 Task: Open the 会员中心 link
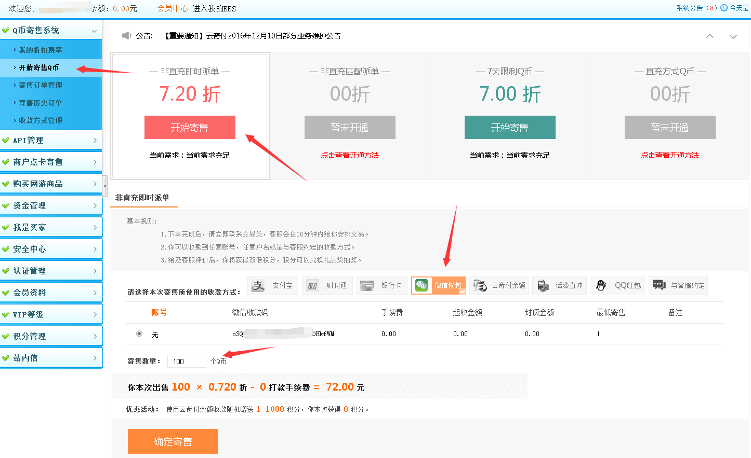173,8
